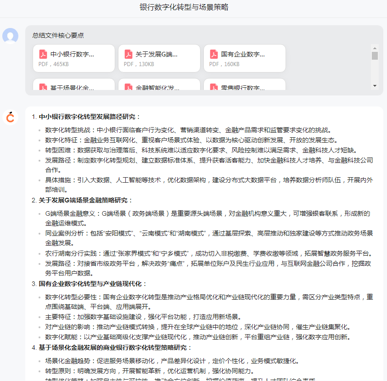Click the user profile avatar
The image size is (387, 381).
[x=10, y=36]
